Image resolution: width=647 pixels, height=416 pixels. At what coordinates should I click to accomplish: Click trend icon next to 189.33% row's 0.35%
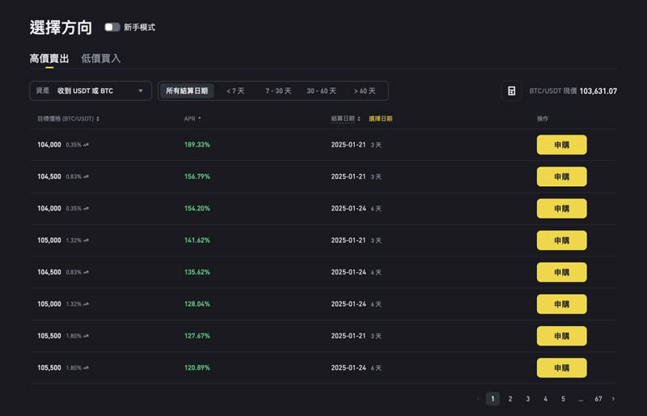coord(86,145)
